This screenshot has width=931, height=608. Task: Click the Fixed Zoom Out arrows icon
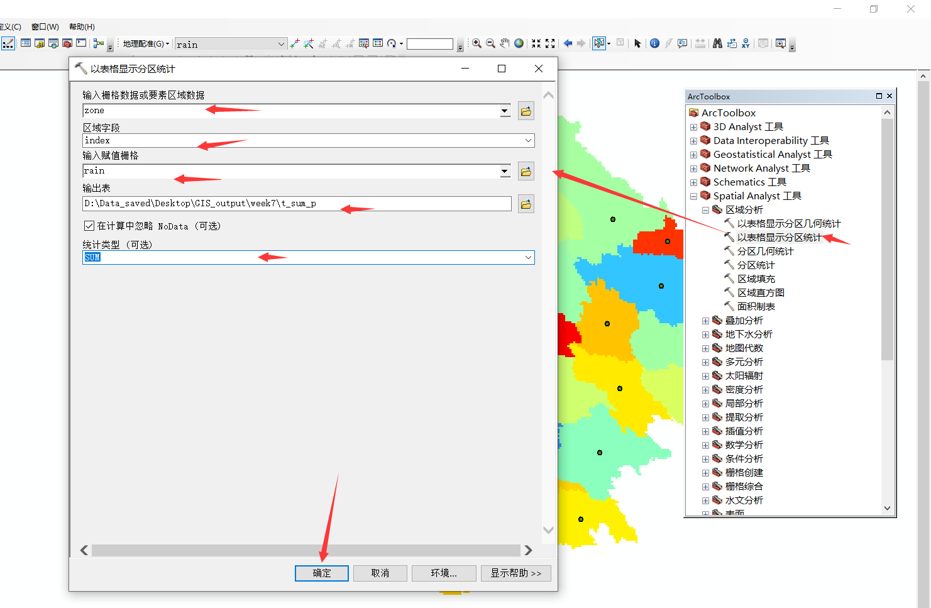[550, 43]
